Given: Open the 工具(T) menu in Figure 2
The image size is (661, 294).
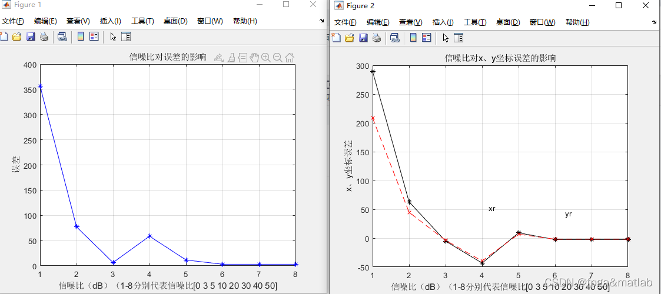Looking at the screenshot, I should click(475, 22).
